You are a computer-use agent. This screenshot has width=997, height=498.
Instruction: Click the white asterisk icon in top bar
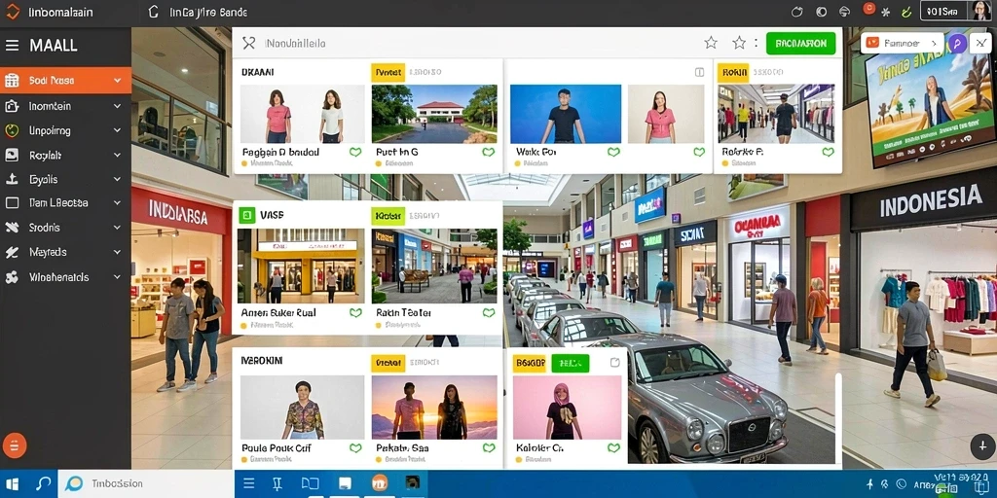(886, 12)
